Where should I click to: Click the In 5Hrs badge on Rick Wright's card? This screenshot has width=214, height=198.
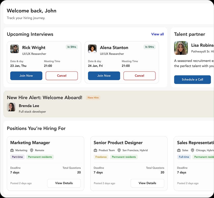pyautogui.click(x=72, y=47)
